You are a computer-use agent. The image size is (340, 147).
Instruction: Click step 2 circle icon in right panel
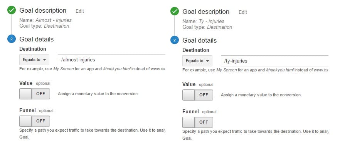click(x=175, y=40)
